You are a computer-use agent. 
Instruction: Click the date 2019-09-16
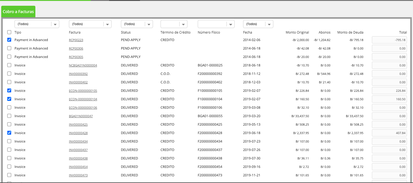pos(252,167)
